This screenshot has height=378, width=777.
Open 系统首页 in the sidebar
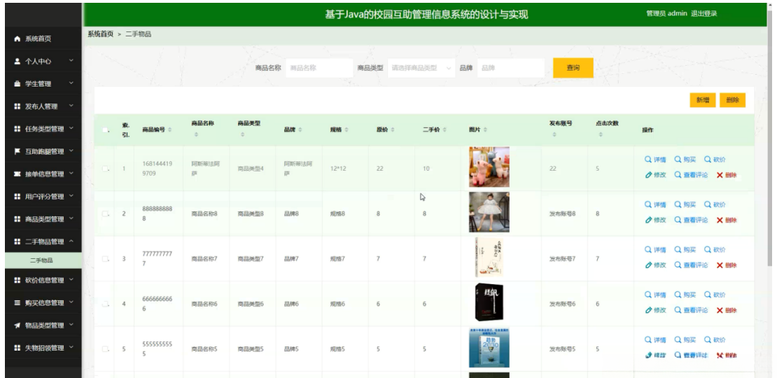(43, 38)
